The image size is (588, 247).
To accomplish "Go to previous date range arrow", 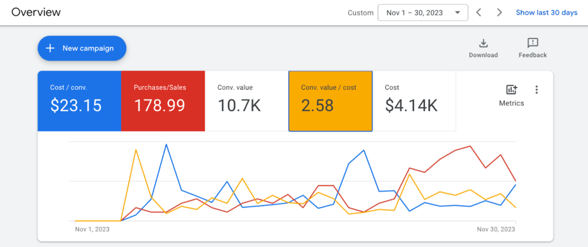I will coord(478,13).
